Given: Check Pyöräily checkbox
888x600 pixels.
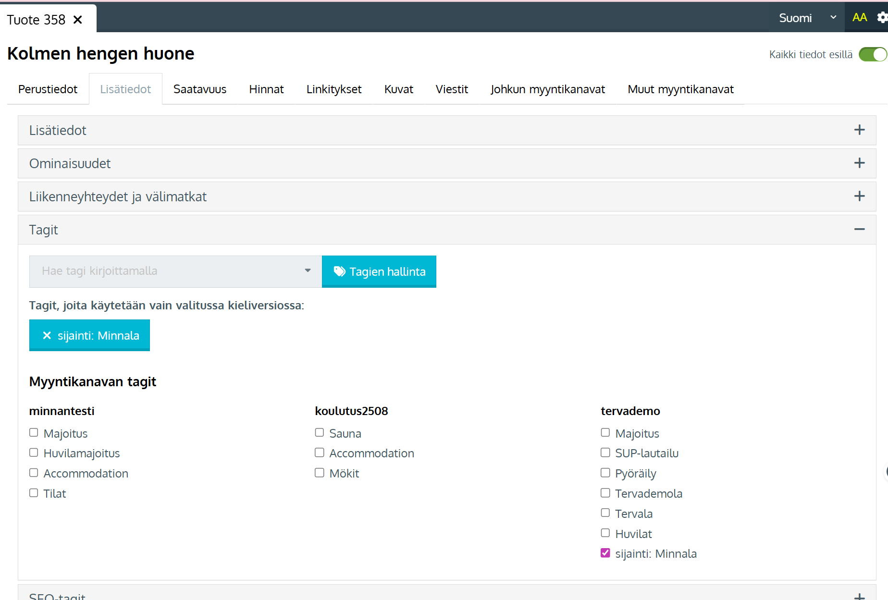Looking at the screenshot, I should [605, 473].
